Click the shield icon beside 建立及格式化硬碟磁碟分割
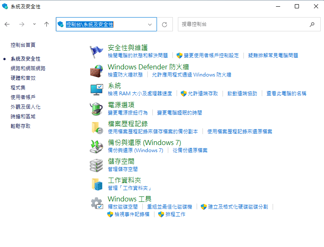This screenshot has height=247, width=324. tap(203, 206)
